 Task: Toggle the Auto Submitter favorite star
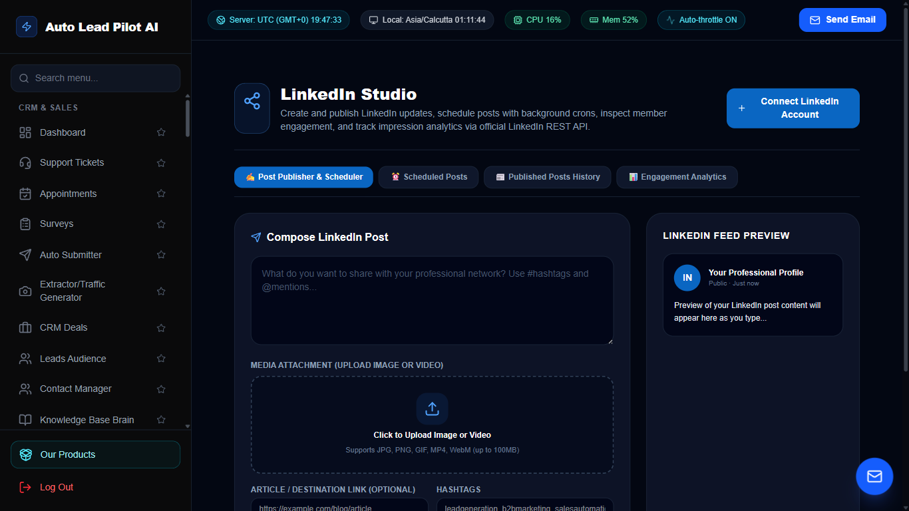point(161,255)
